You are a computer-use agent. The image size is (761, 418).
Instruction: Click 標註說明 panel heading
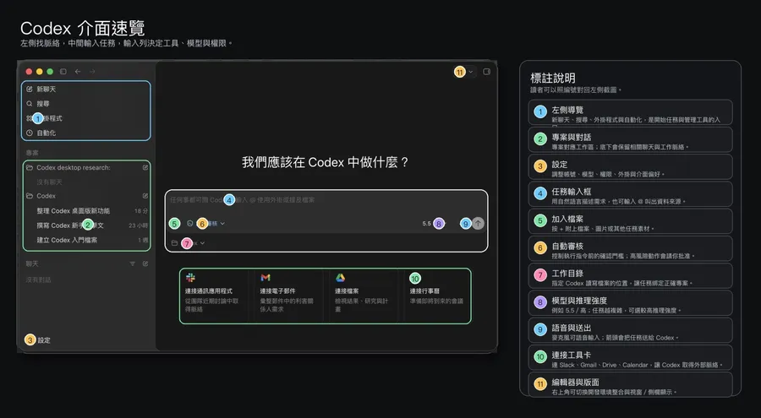[x=553, y=78]
